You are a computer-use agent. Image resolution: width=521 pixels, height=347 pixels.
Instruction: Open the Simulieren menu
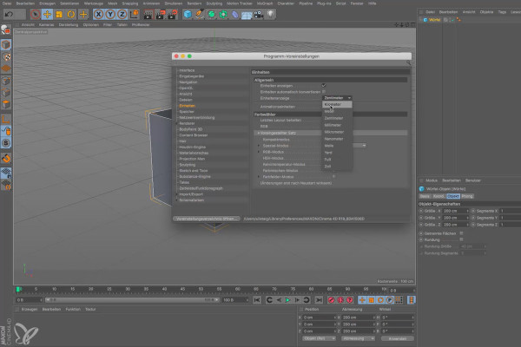coord(174,3)
